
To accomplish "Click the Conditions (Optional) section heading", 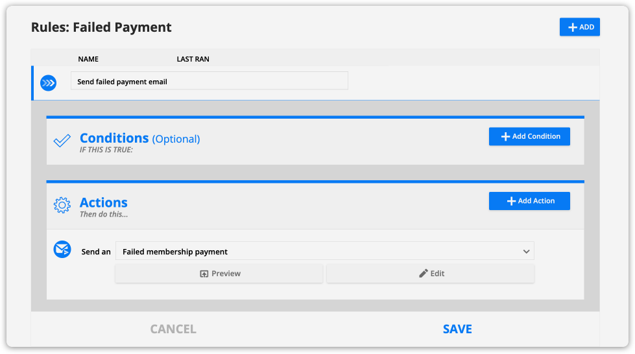I will (139, 138).
